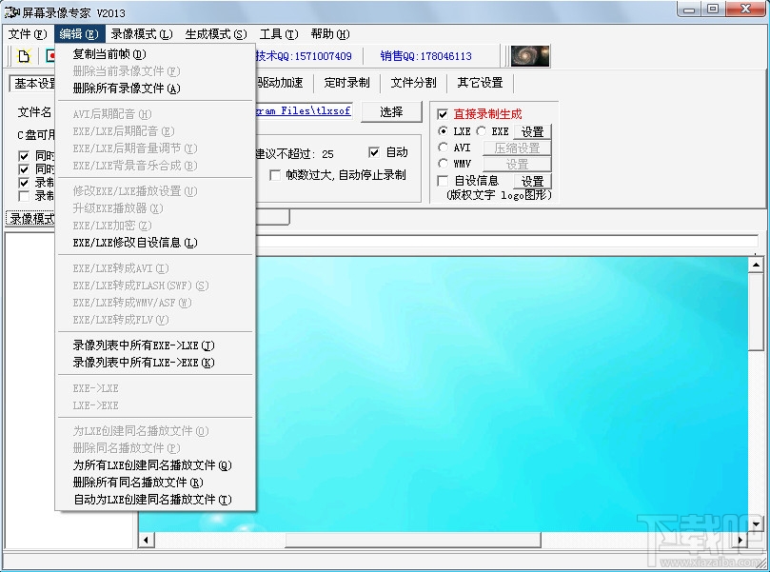Switch to the 定时录制 tab
Screen dimensions: 770x572
(x=346, y=82)
